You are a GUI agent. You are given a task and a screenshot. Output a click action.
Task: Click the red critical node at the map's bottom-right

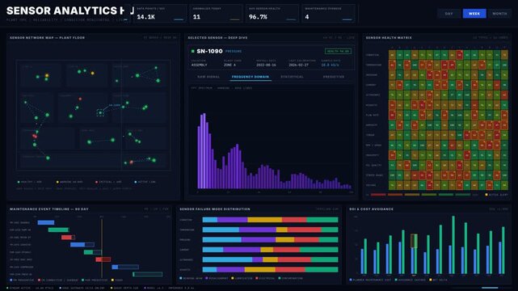tap(132, 162)
